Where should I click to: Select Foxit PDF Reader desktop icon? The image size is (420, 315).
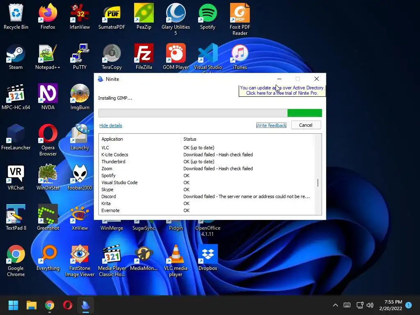(x=240, y=19)
